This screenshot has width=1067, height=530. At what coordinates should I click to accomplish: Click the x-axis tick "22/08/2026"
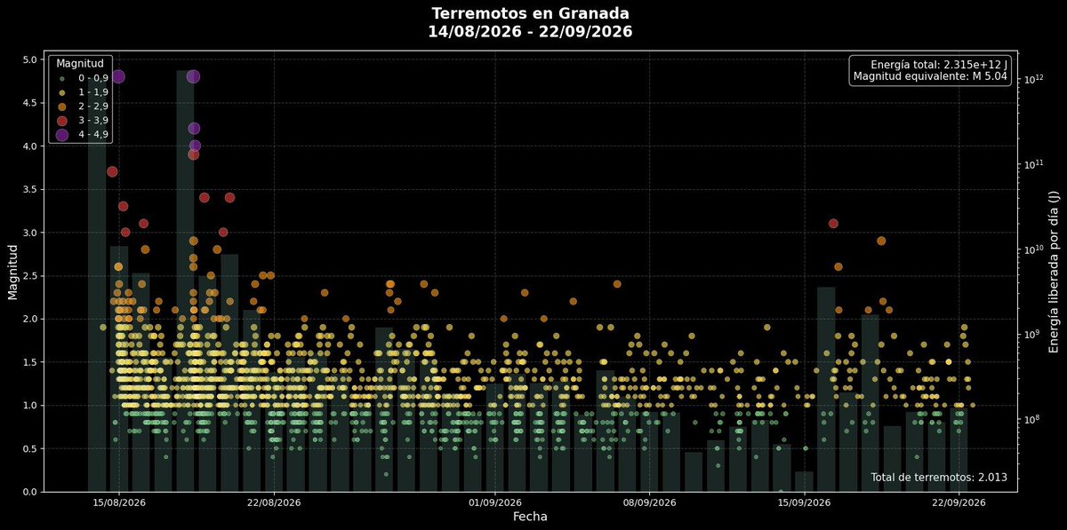(274, 502)
